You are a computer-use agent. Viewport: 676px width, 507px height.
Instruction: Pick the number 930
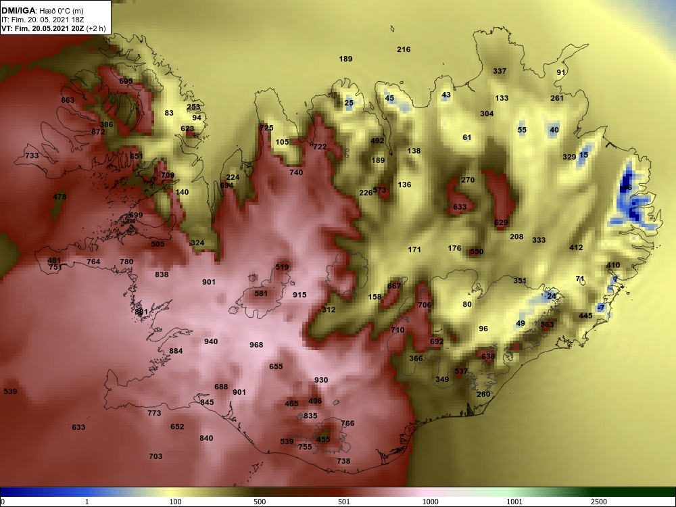321,380
